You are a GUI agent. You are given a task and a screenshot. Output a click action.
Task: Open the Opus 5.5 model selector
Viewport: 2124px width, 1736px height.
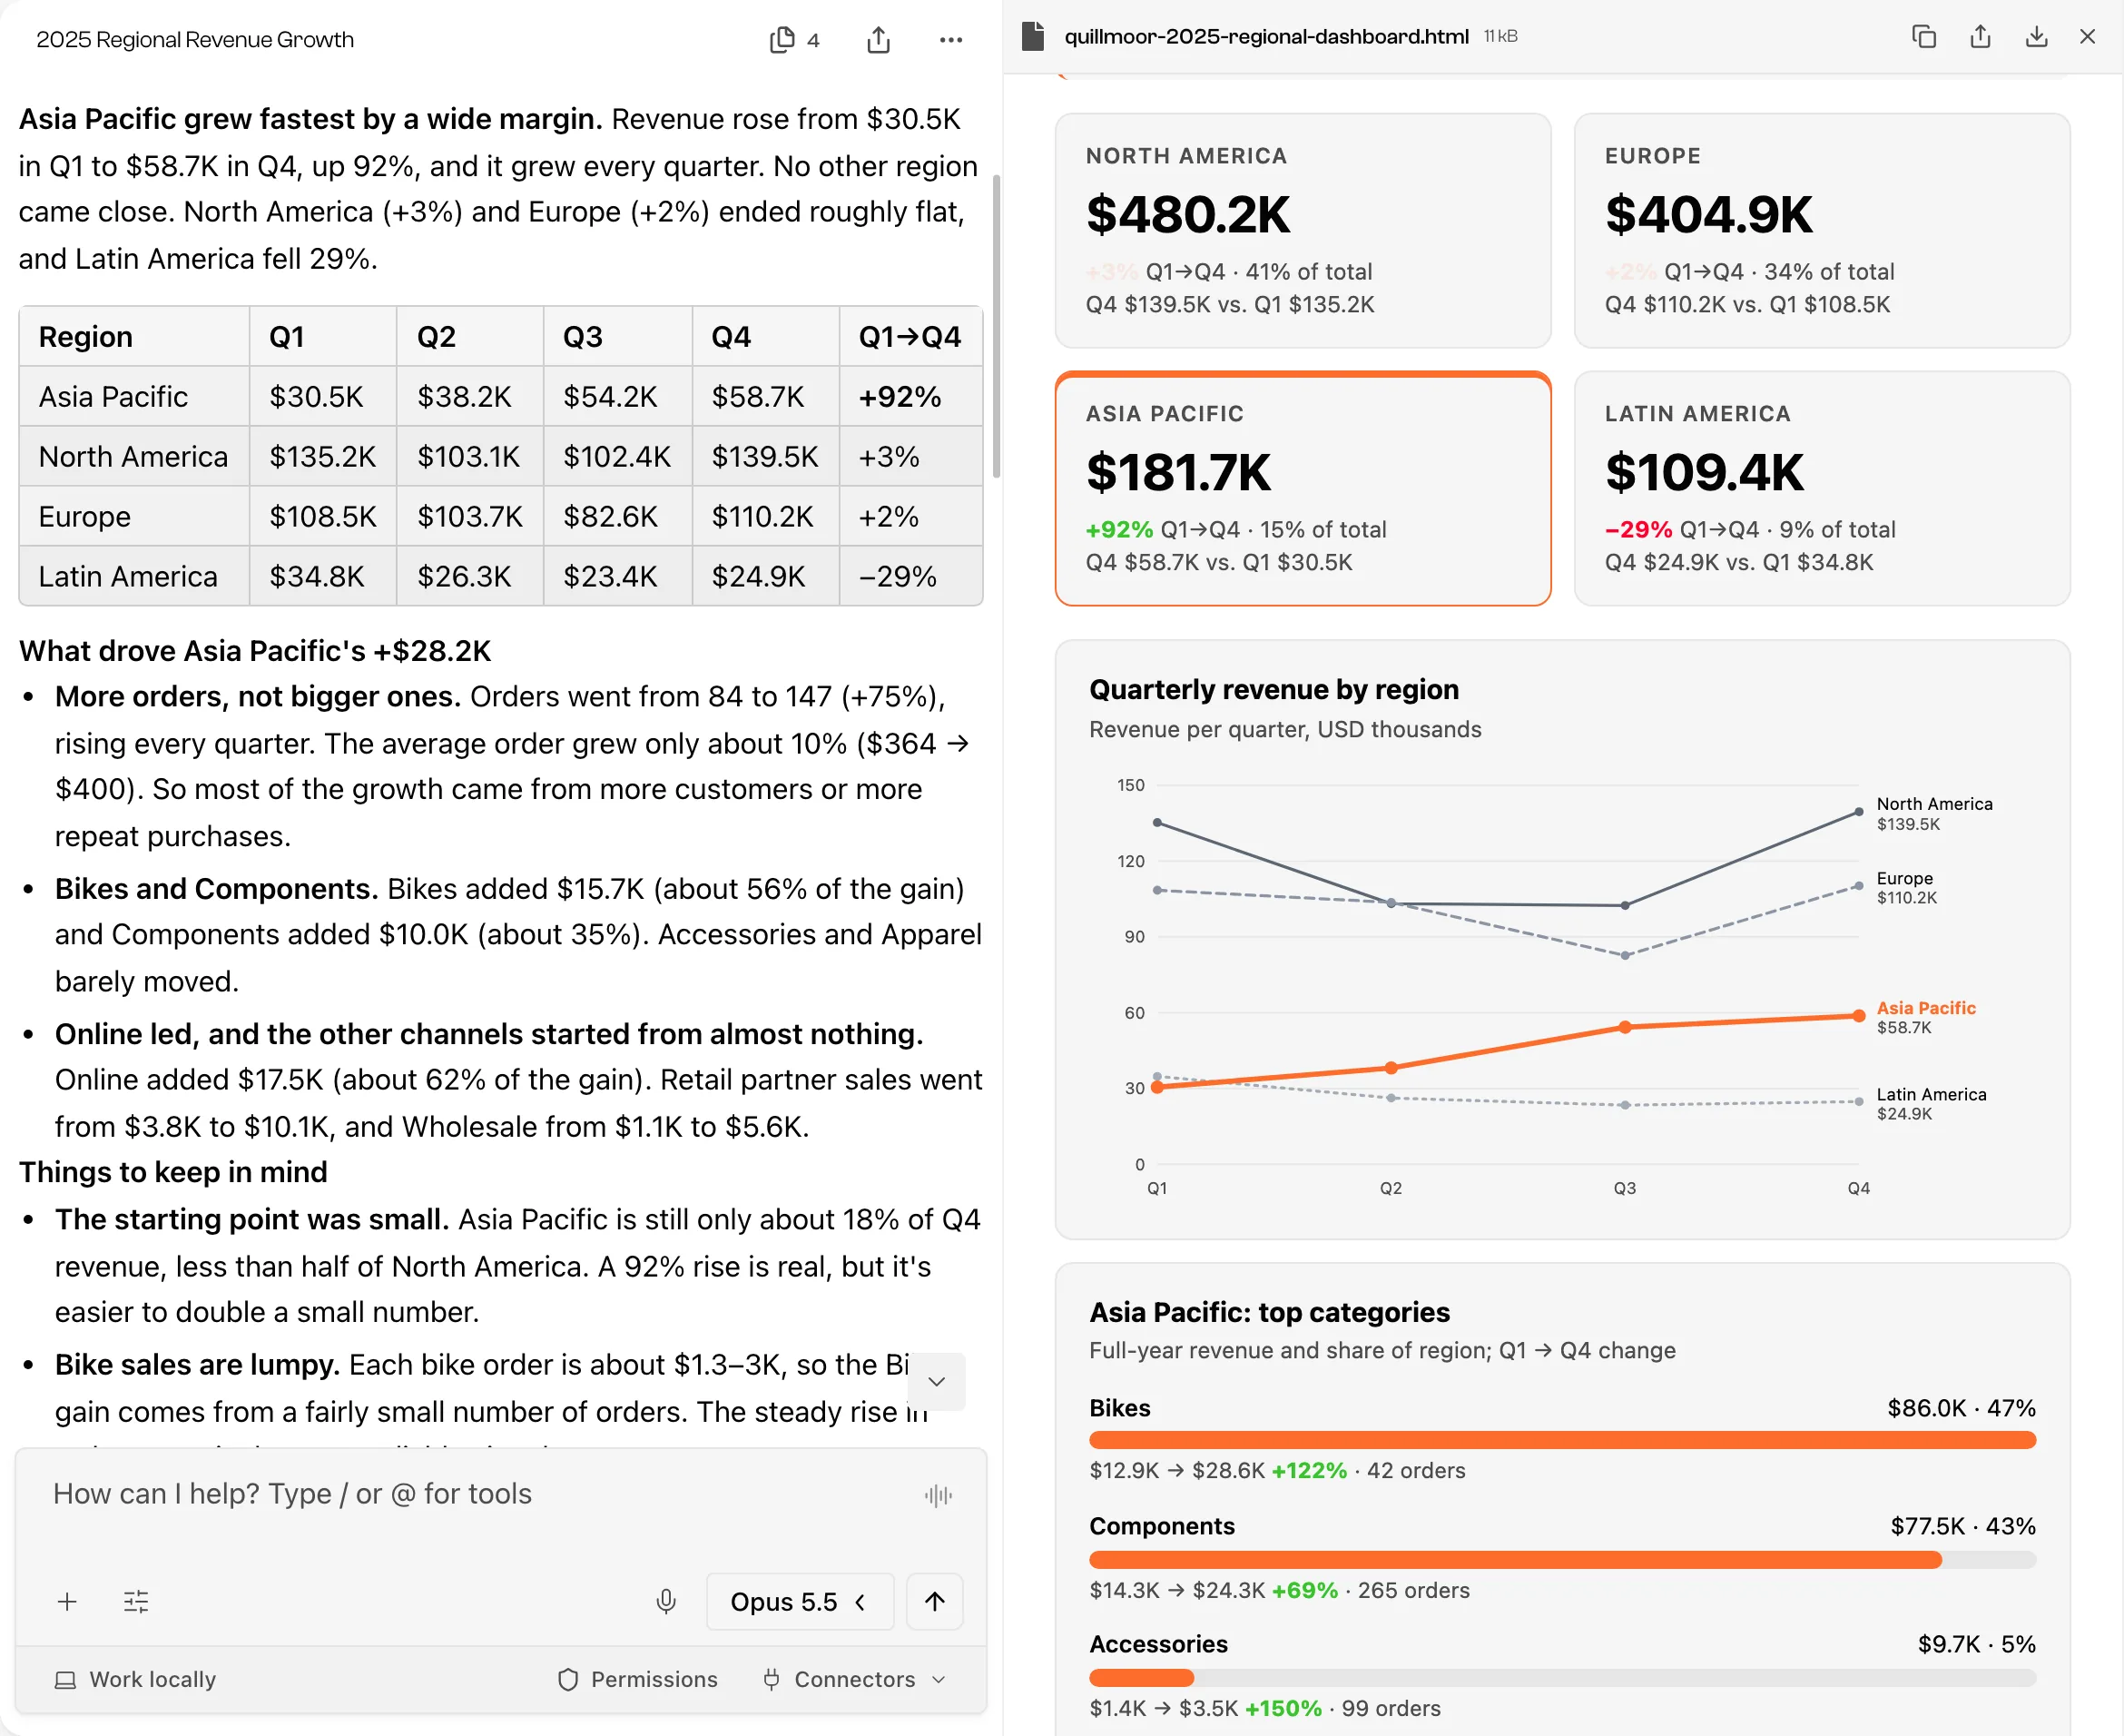point(799,1602)
